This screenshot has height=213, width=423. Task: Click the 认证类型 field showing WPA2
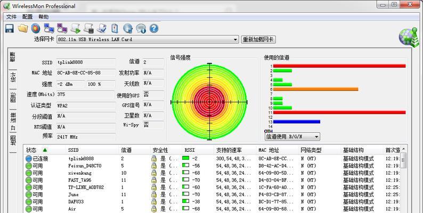[86, 105]
